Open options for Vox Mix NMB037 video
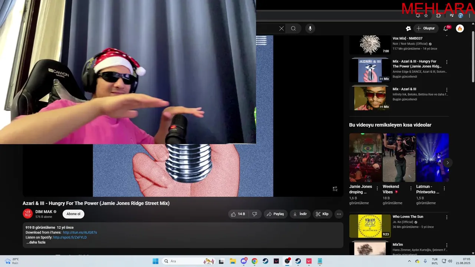This screenshot has height=267, width=475. [x=447, y=36]
